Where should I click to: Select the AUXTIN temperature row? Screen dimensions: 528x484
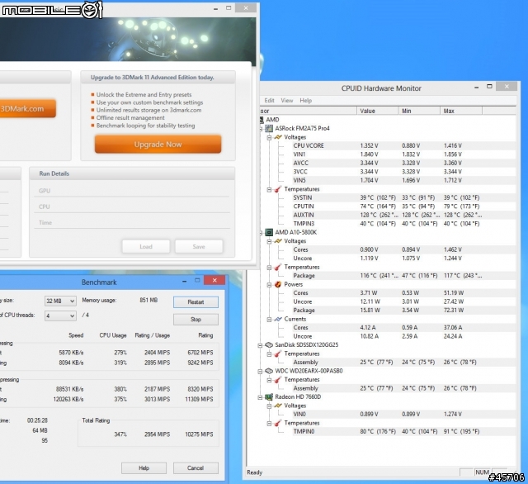tap(403, 215)
